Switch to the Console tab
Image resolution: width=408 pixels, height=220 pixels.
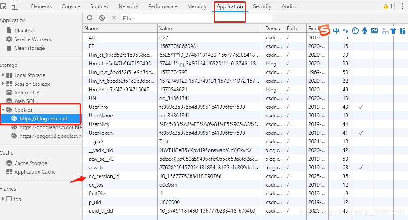point(71,6)
